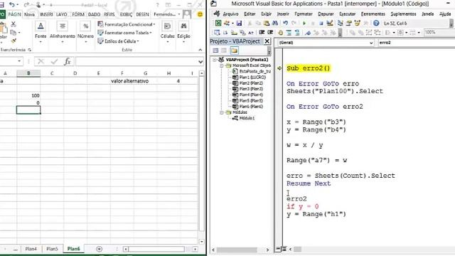
Task: Open the Arquivo menu in VBA editor
Action: tap(230, 14)
